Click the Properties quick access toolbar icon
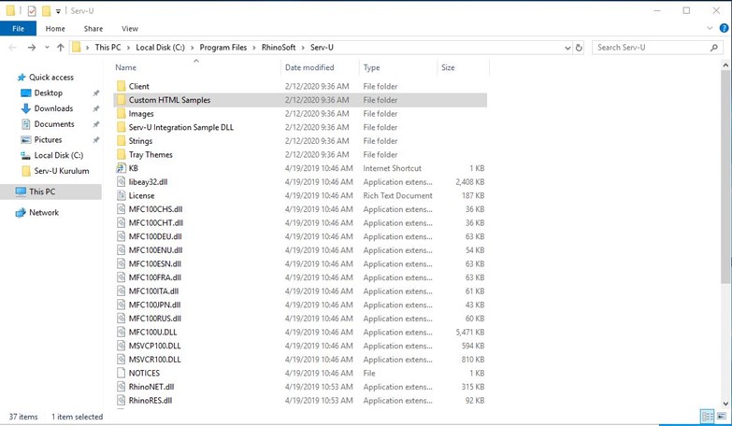Image resolution: width=732 pixels, height=426 pixels. tap(32, 10)
